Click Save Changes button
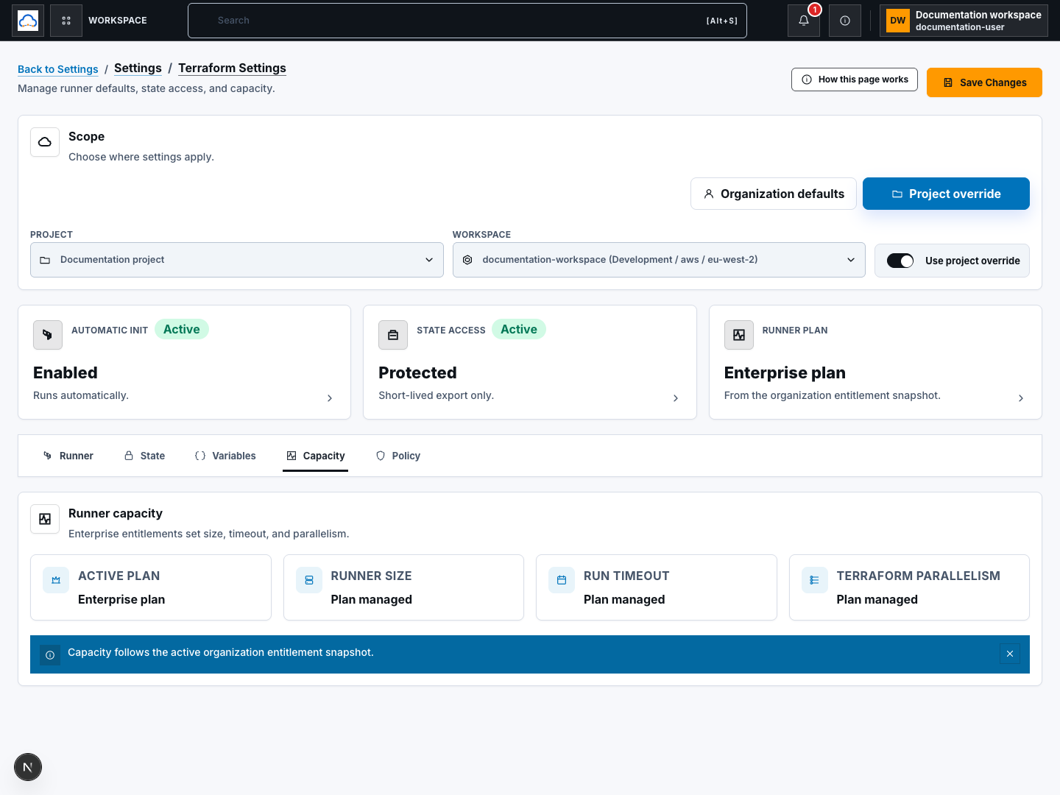This screenshot has height=795, width=1060. pyautogui.click(x=984, y=82)
